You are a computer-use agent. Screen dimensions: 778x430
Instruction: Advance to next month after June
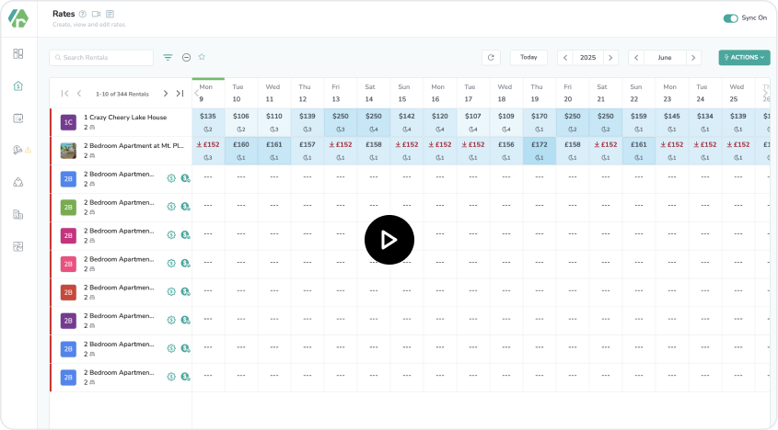(x=693, y=57)
